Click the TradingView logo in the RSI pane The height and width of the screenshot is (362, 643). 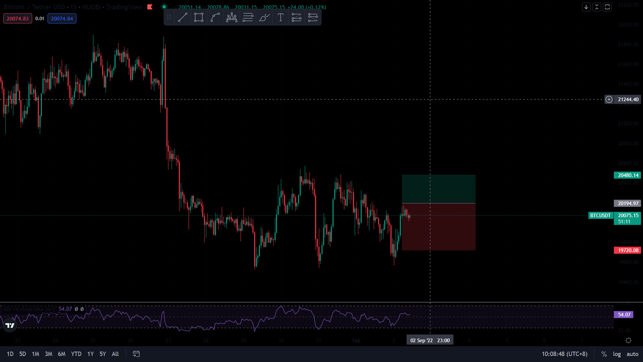(x=10, y=324)
